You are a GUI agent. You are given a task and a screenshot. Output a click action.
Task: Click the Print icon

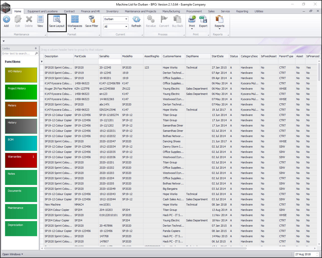click(192, 19)
